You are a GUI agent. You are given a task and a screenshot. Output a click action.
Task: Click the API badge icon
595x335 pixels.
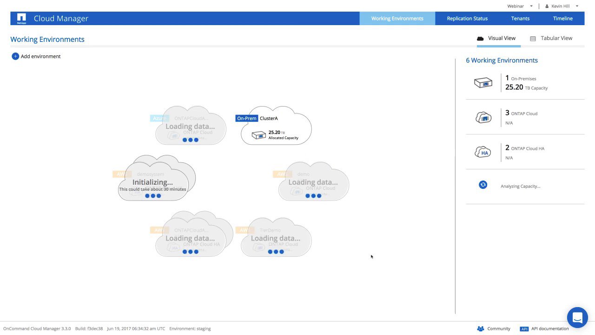524,328
